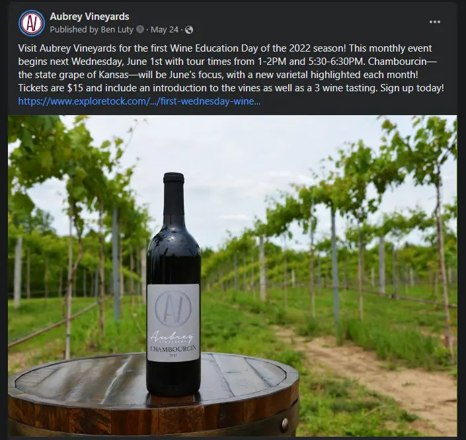Open post options three-dot menu
Image resolution: width=466 pixels, height=440 pixels.
435,22
